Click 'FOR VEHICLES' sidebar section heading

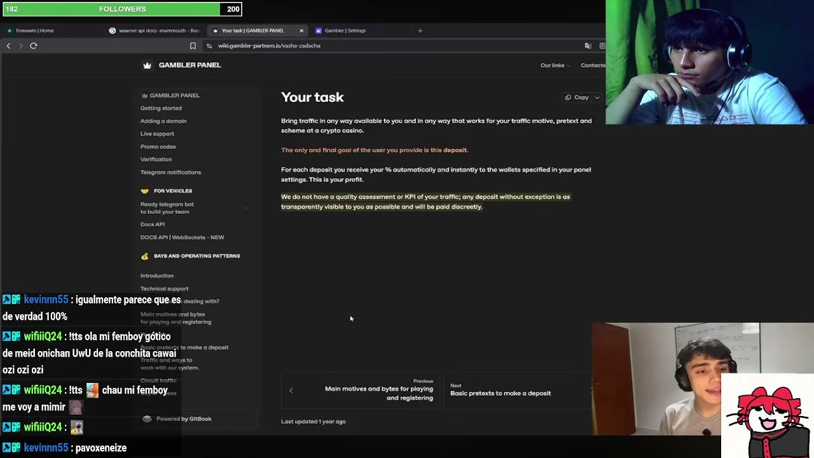173,191
